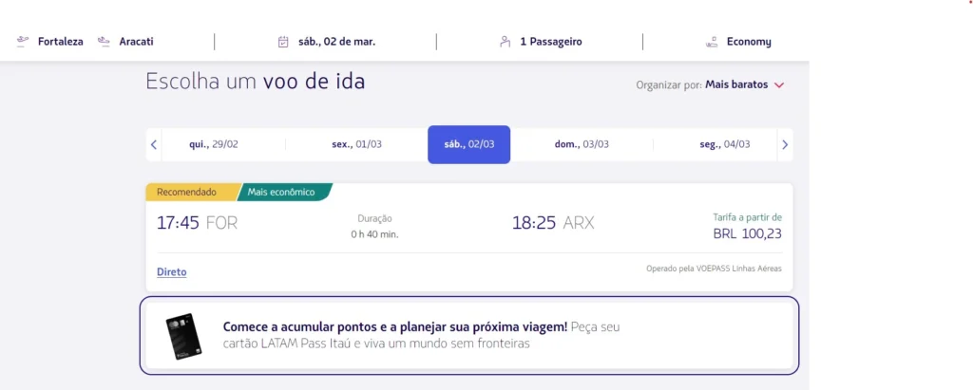This screenshot has width=973, height=390.
Task: Edit the Fortaleza origin field
Action: tap(61, 42)
